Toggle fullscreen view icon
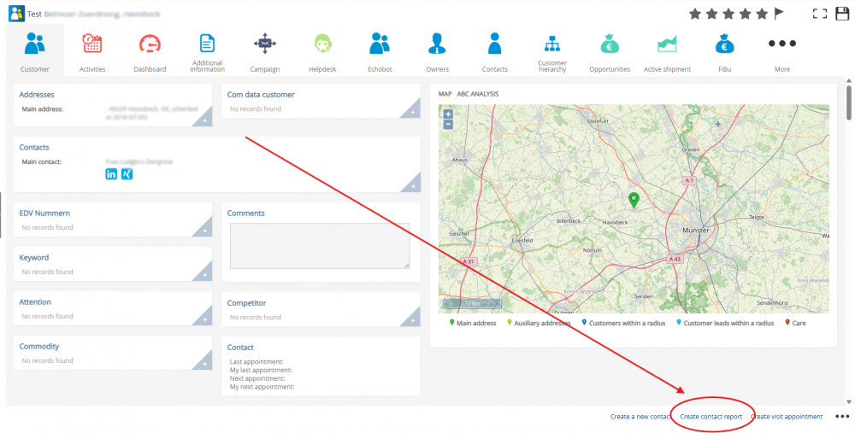 point(819,14)
